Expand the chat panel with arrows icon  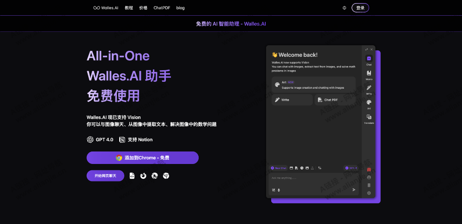pyautogui.click(x=366, y=49)
